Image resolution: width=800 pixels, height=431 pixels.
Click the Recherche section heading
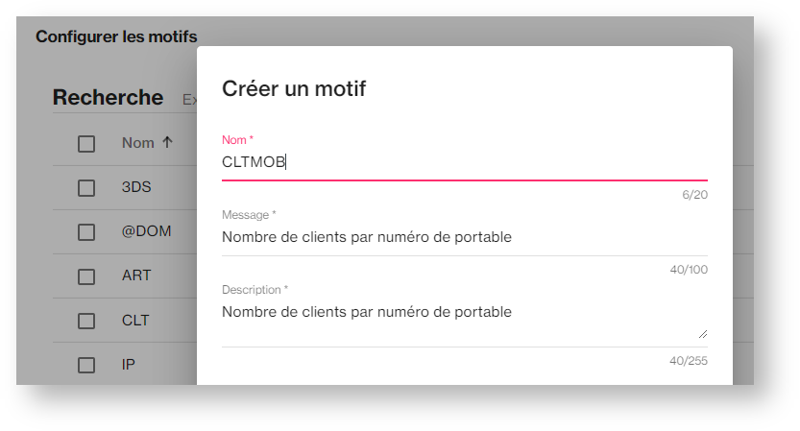(108, 98)
